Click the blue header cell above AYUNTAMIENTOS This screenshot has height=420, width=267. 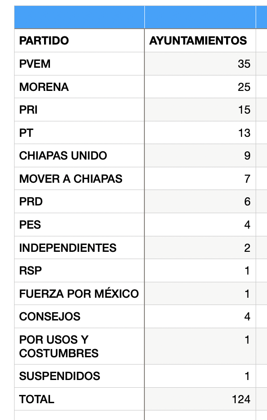[200, 17]
